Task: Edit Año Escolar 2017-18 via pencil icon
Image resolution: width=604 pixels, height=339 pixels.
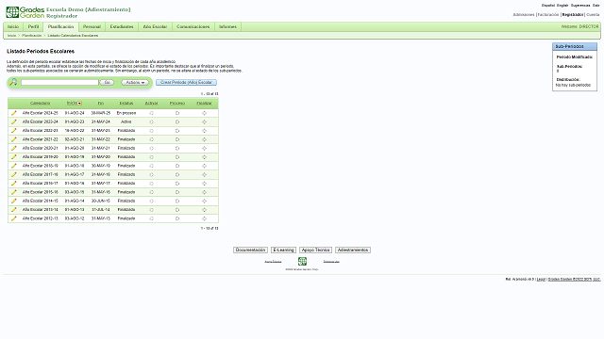Action: point(14,174)
